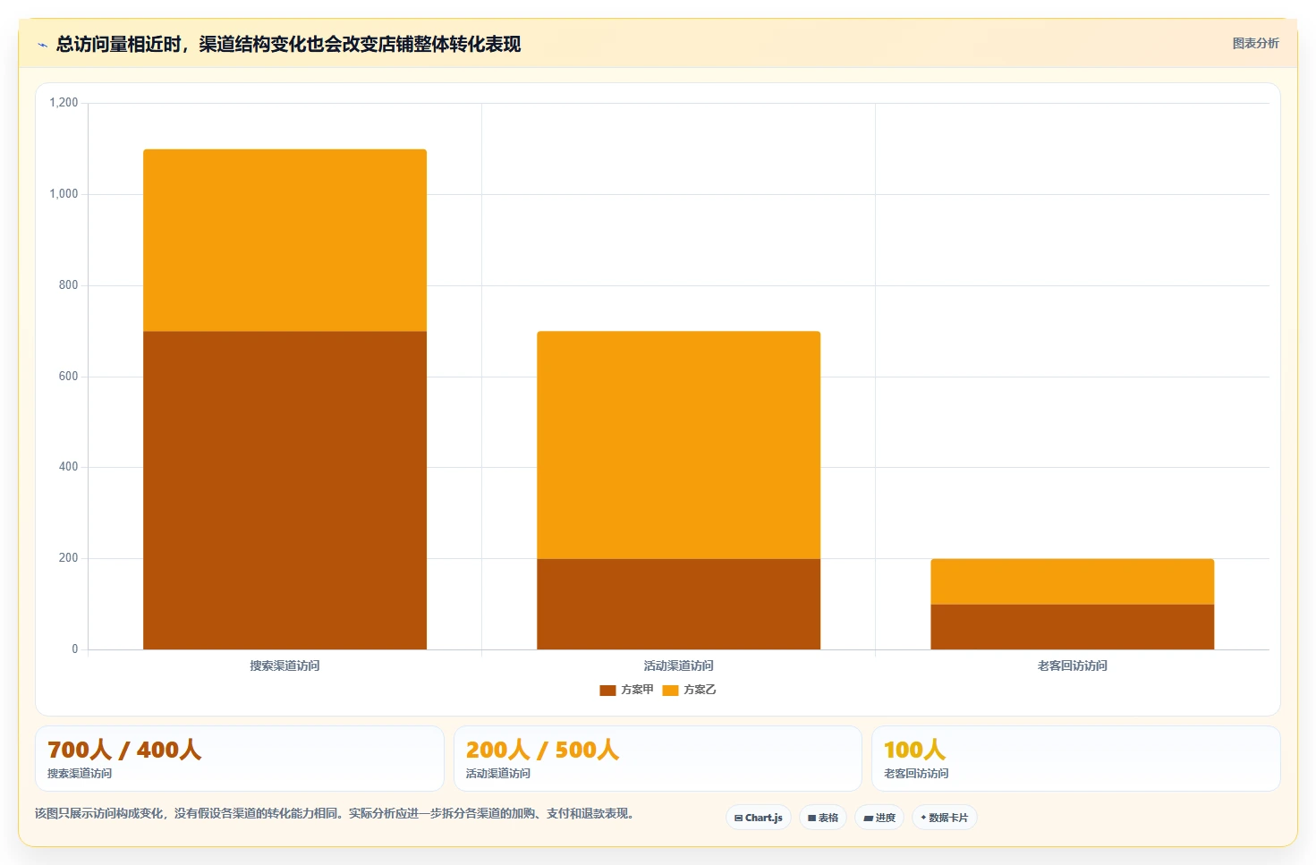This screenshot has width=1316, height=865.
Task: Select the Chart.js tag chip
Action: pyautogui.click(x=759, y=818)
